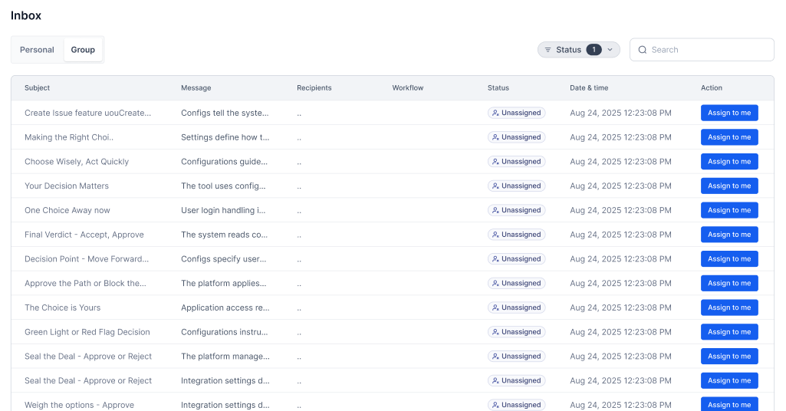Expand the Status dropdown chevron

pyautogui.click(x=610, y=50)
